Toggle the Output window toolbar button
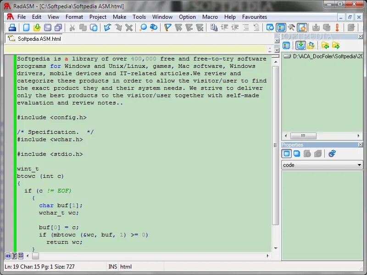 click(270, 27)
